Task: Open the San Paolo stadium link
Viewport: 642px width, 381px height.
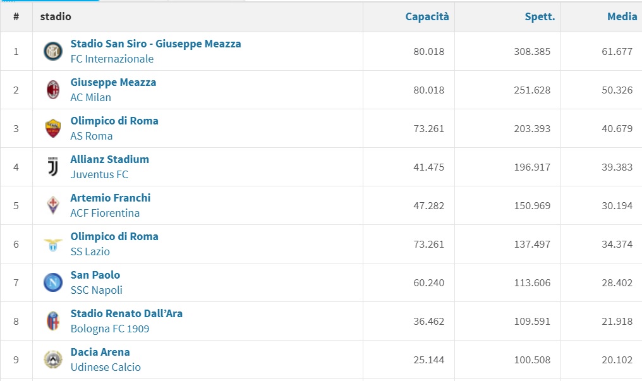Action: tap(95, 275)
